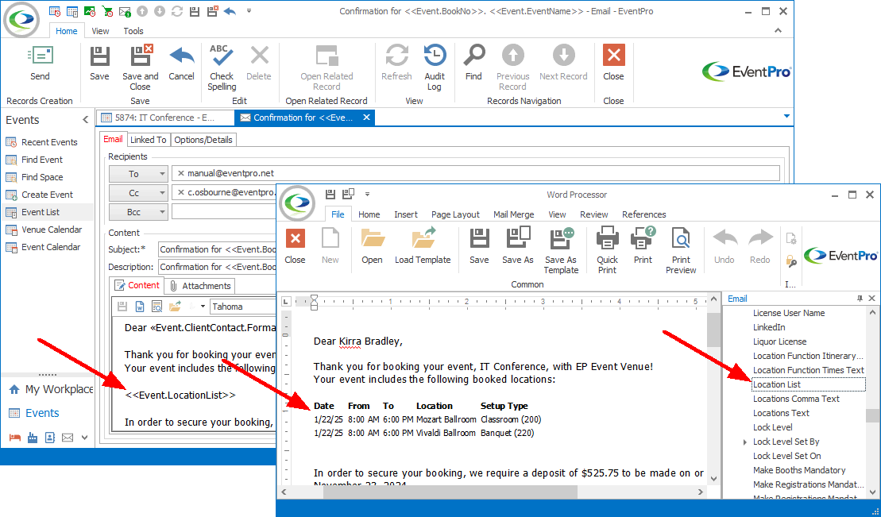Open Recent Events in the sidebar

[x=49, y=142]
